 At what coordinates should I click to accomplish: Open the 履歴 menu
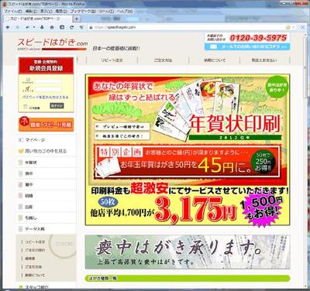pos(61,12)
